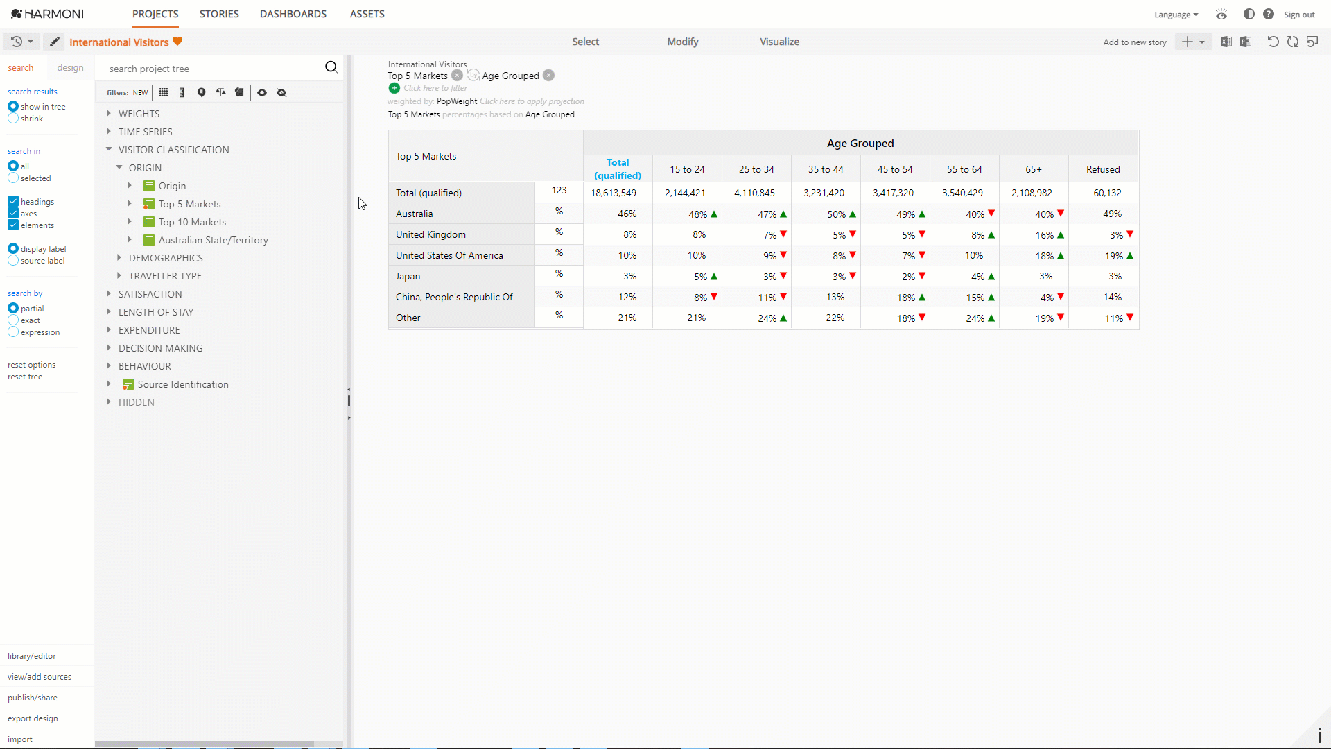Toggle the crossed-out eye hidden filter
Image resolution: width=1331 pixels, height=749 pixels.
(281, 92)
